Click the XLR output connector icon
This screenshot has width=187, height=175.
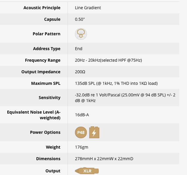[x=87, y=171]
